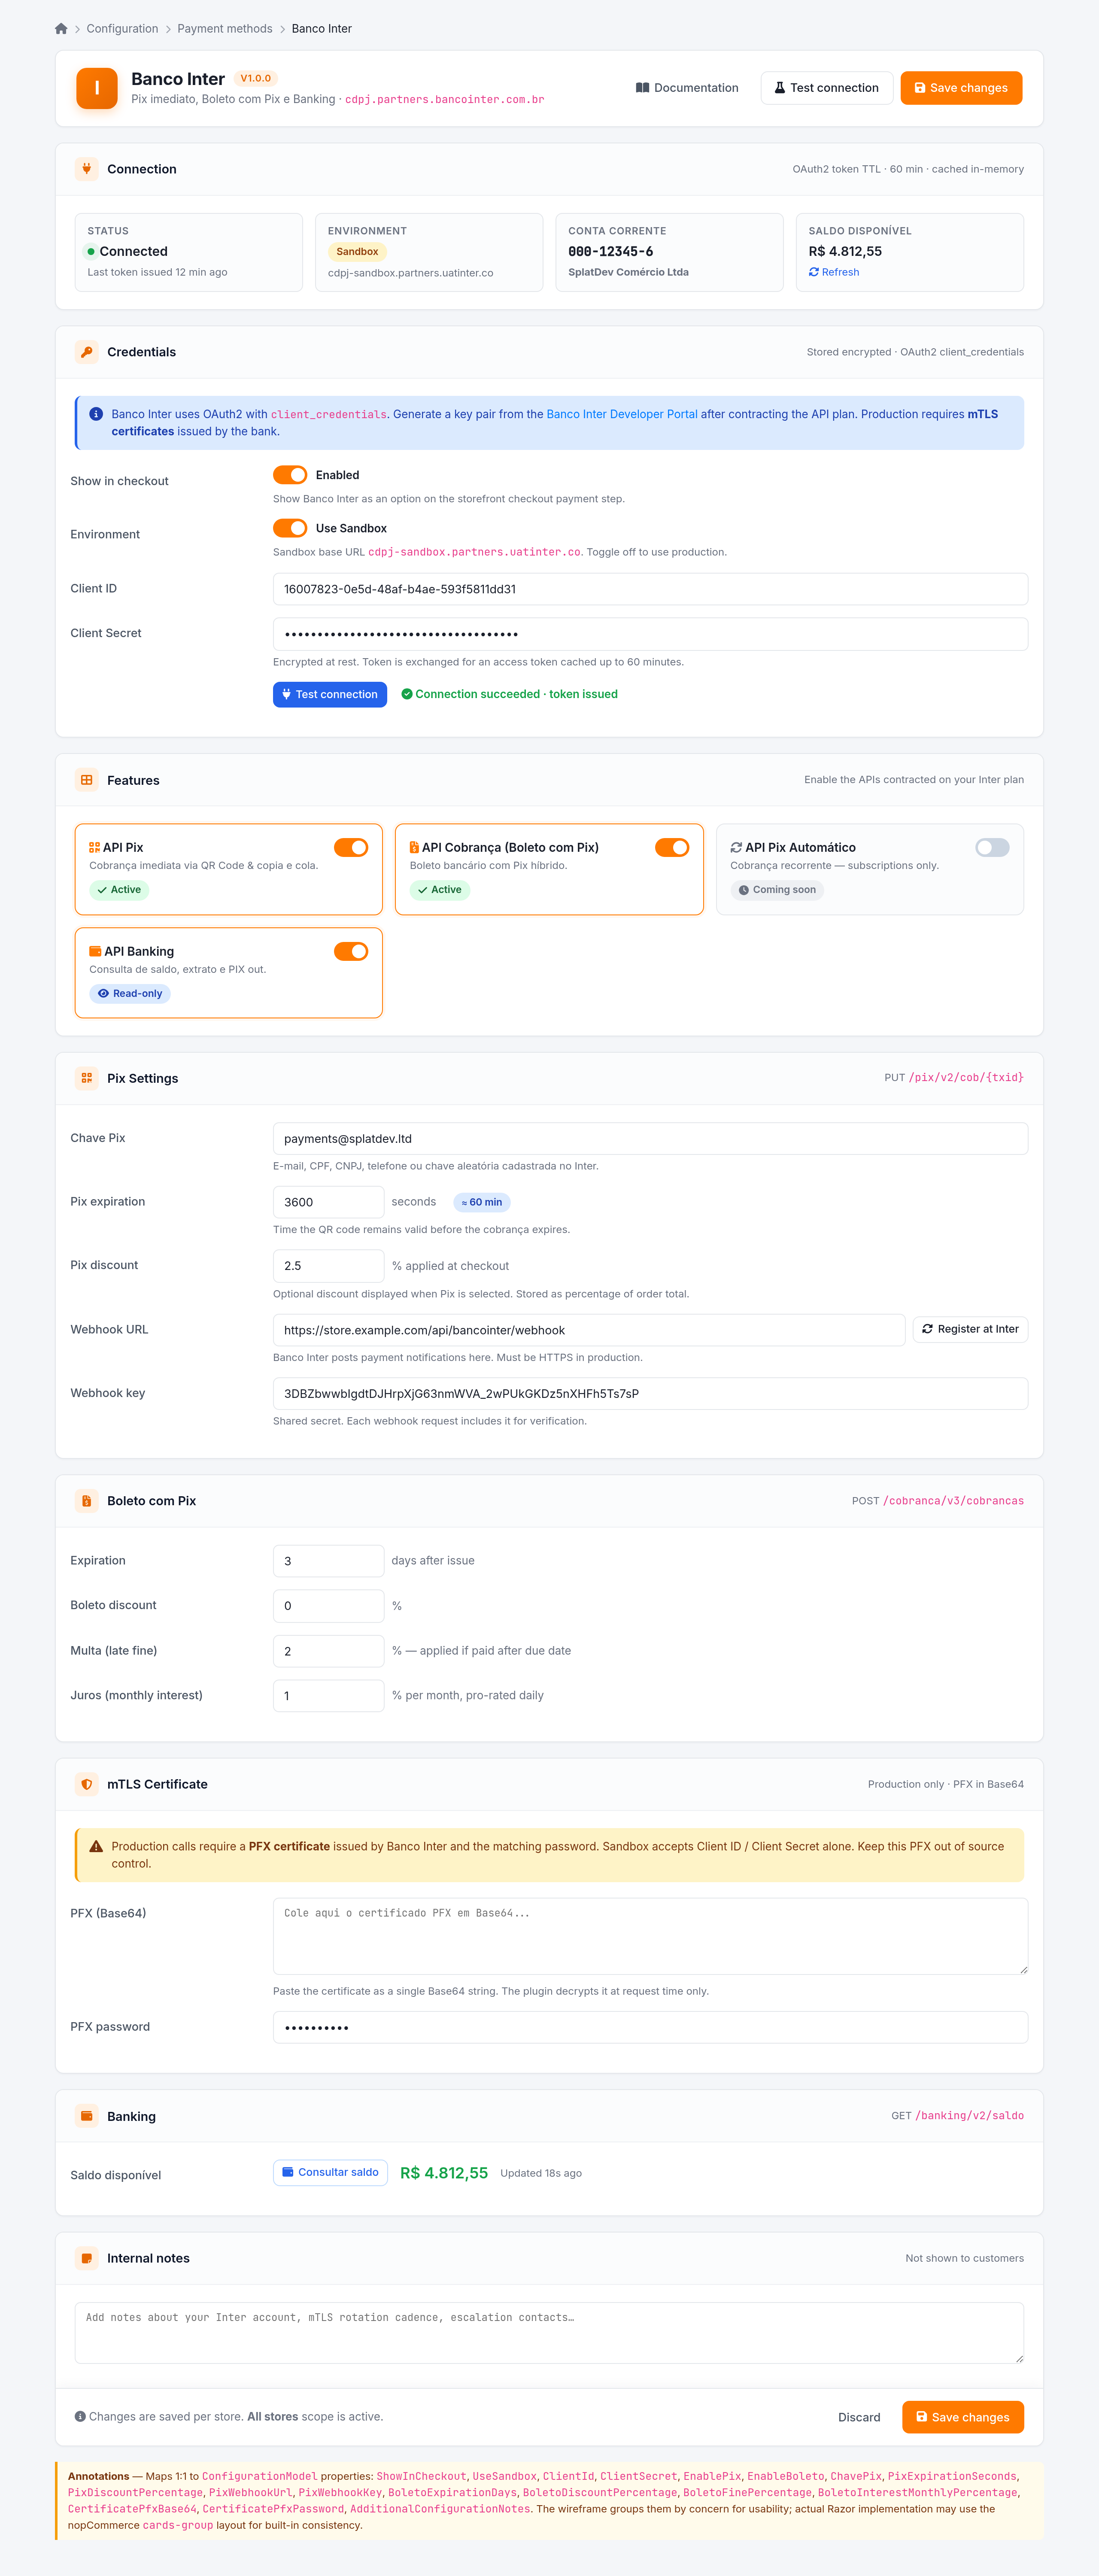This screenshot has height=2576, width=1099.
Task: Click the Internal notes textarea
Action: (x=549, y=2333)
